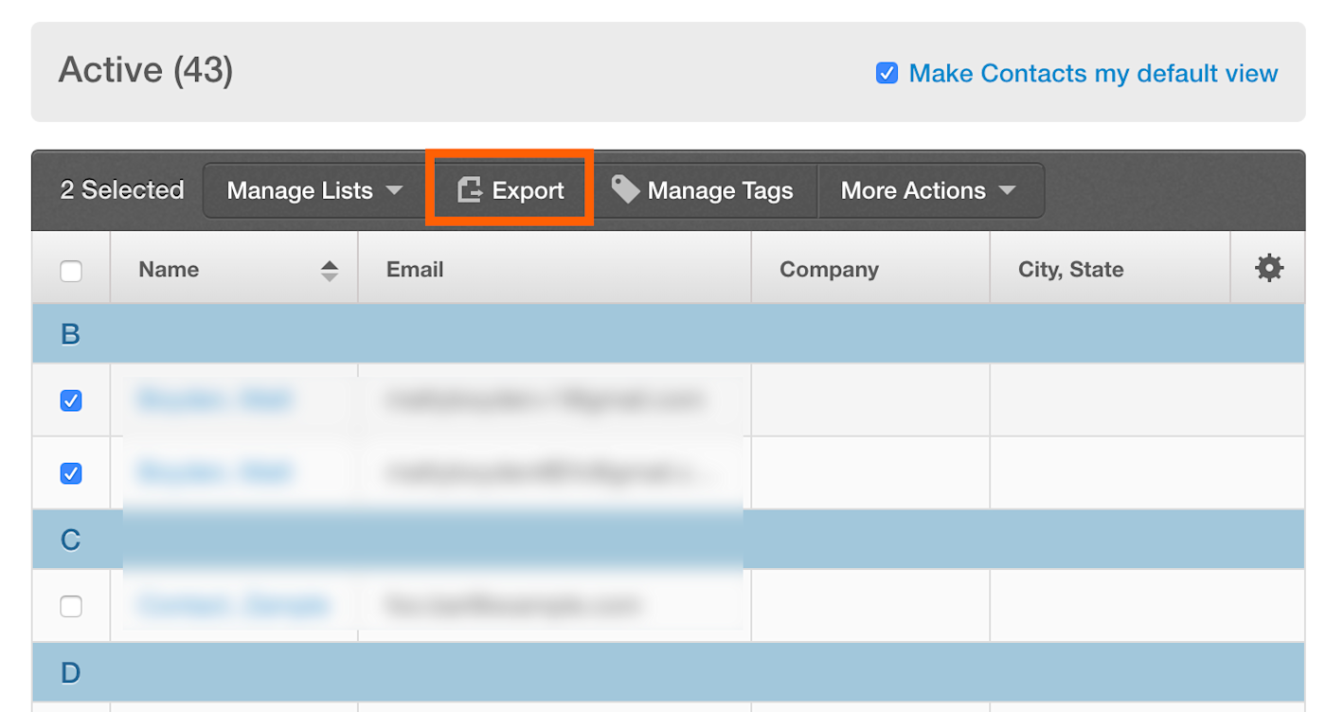The height and width of the screenshot is (712, 1326).
Task: Click the Active (43) heading
Action: click(x=146, y=70)
